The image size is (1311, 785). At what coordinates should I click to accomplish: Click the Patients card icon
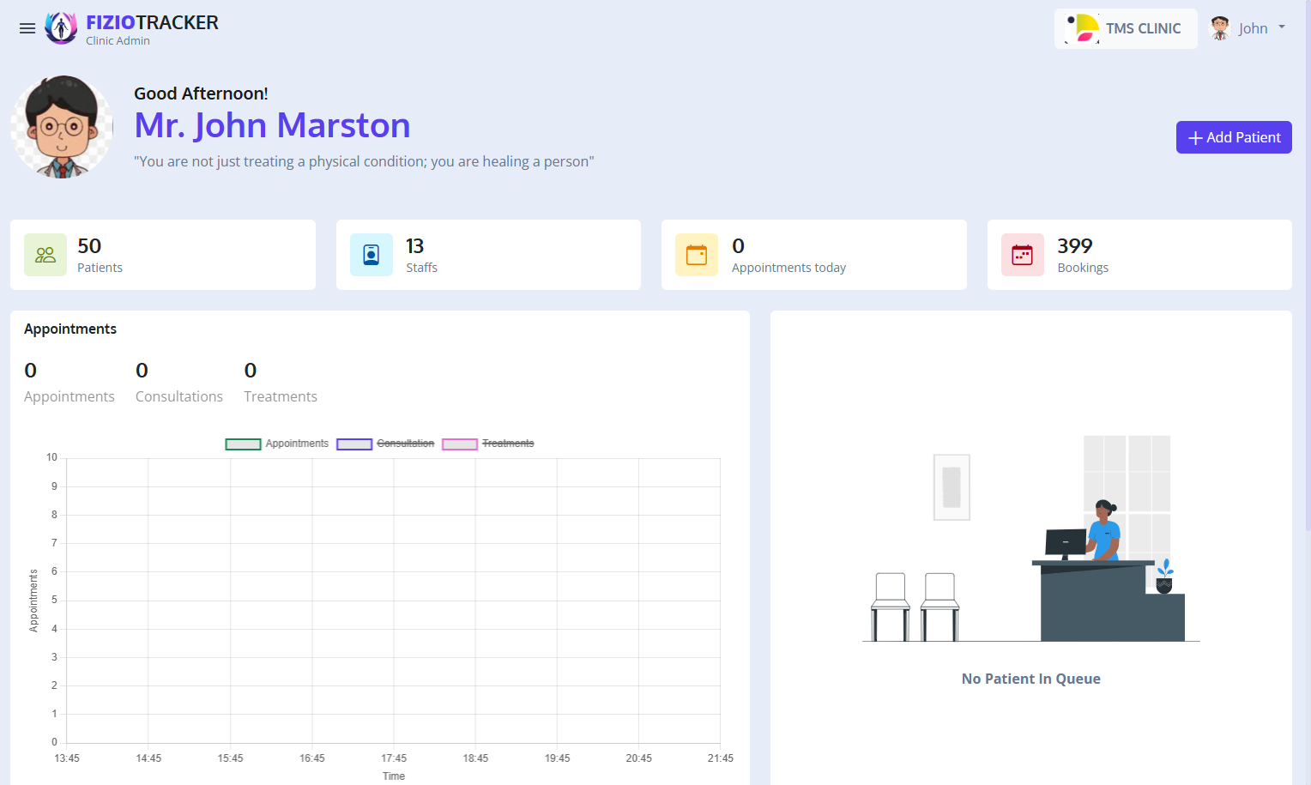coord(45,255)
